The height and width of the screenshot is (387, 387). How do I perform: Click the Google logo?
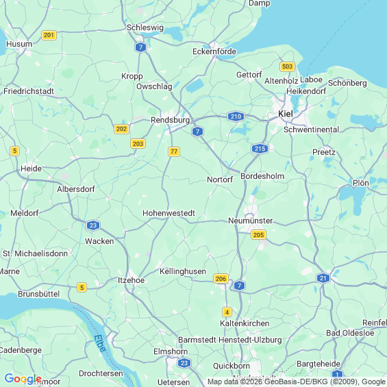tap(23, 379)
